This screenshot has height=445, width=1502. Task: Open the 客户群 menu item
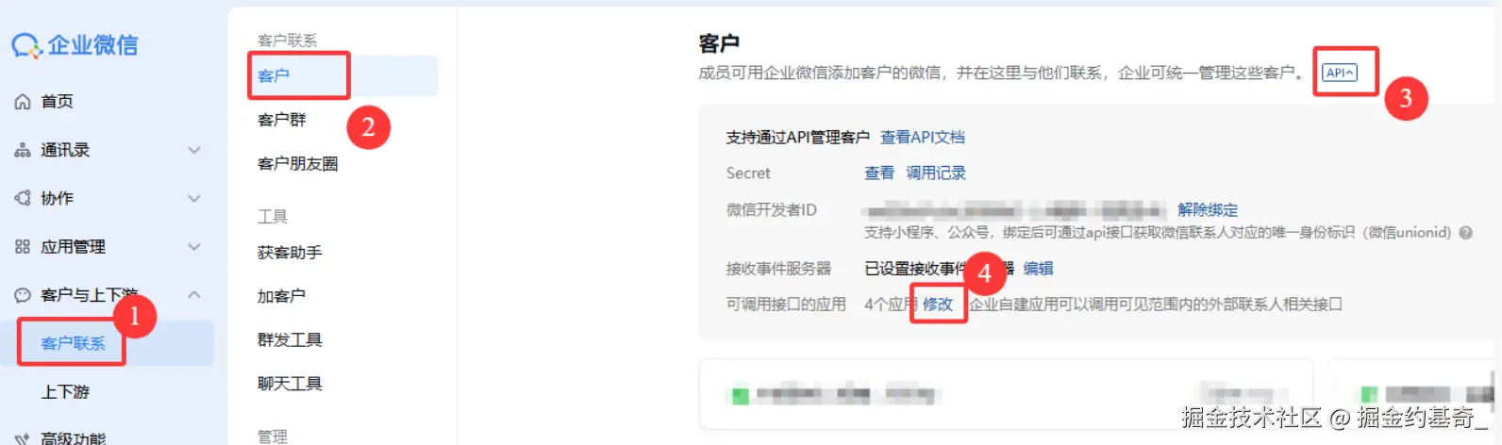point(282,120)
